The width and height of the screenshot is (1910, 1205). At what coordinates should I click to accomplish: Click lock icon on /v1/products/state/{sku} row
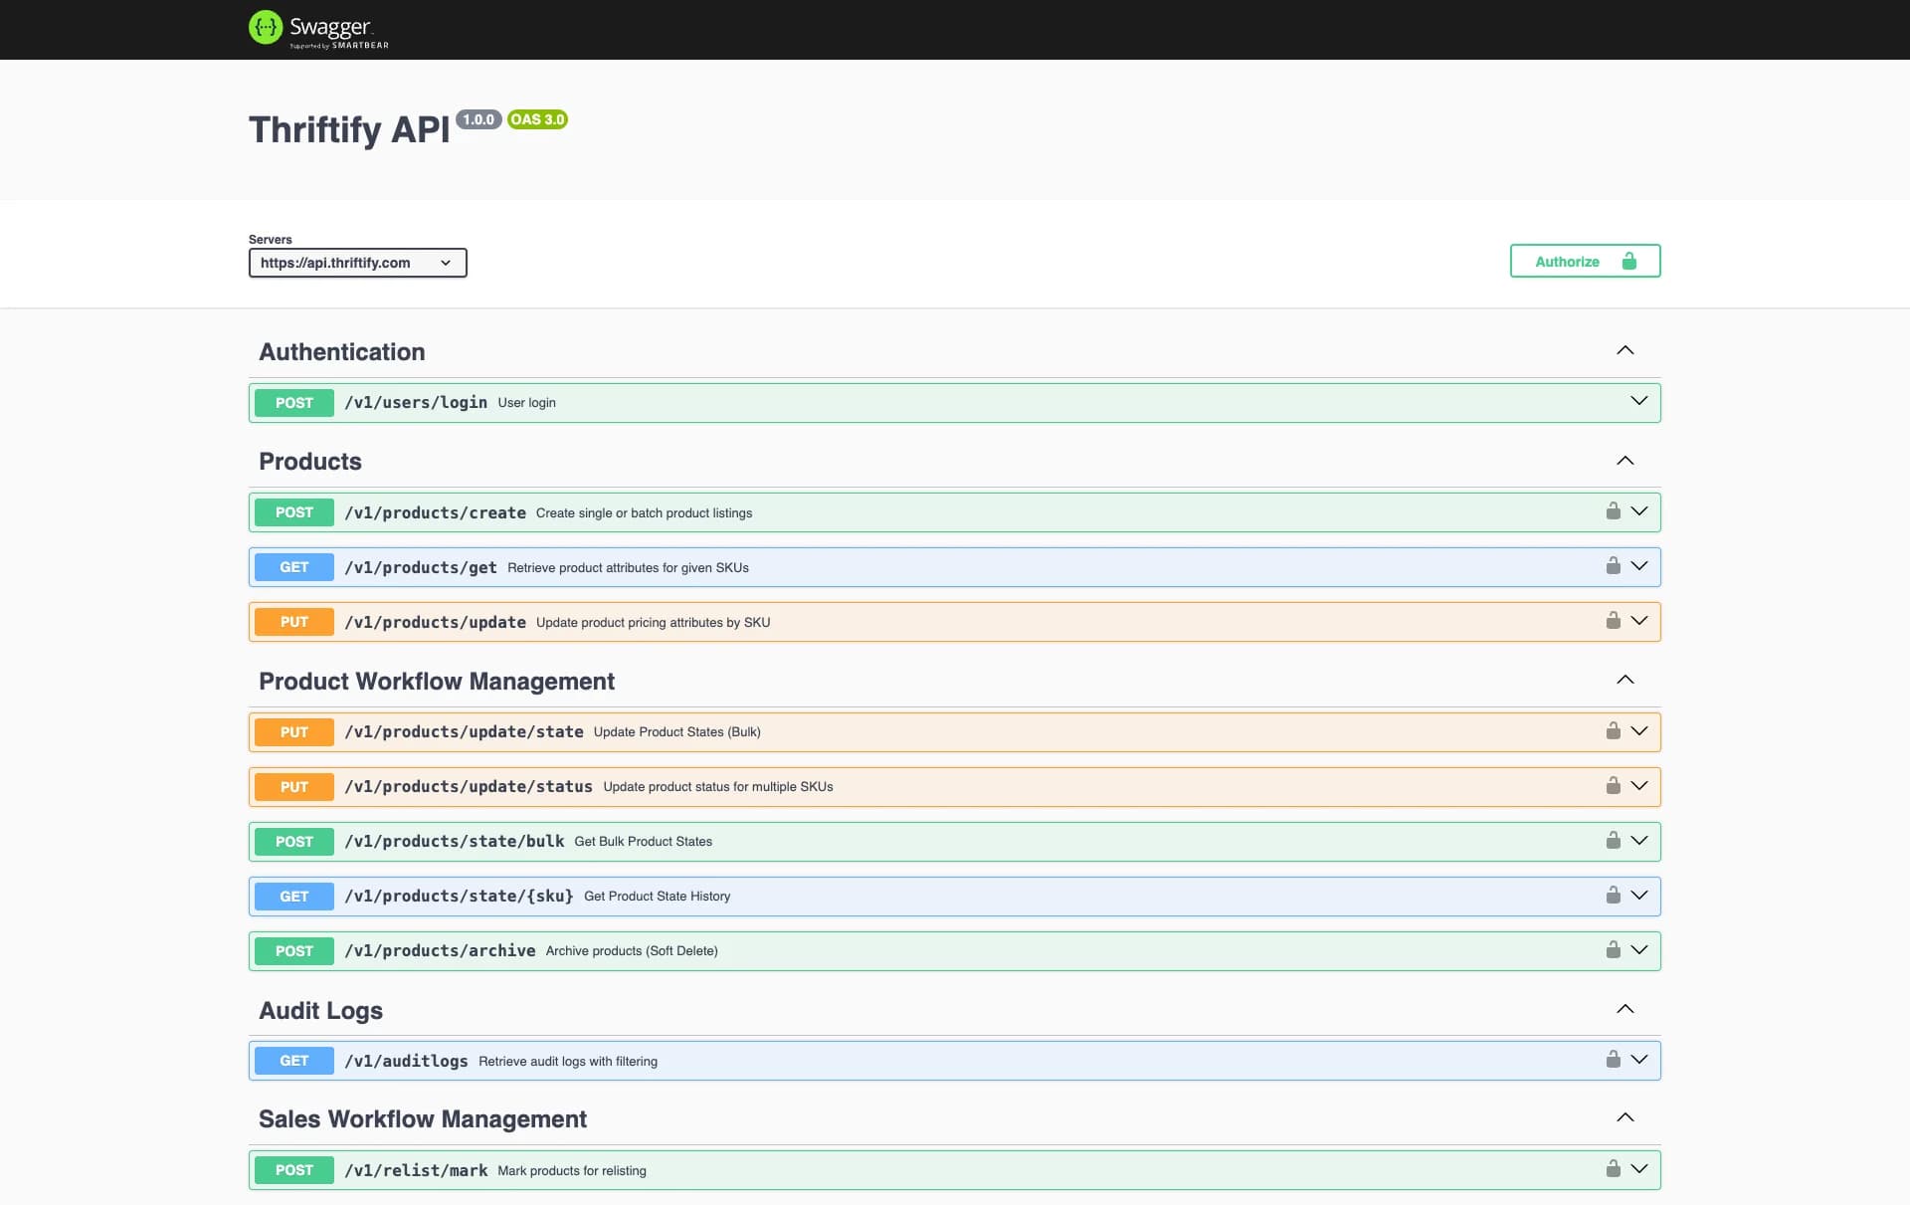(1613, 896)
